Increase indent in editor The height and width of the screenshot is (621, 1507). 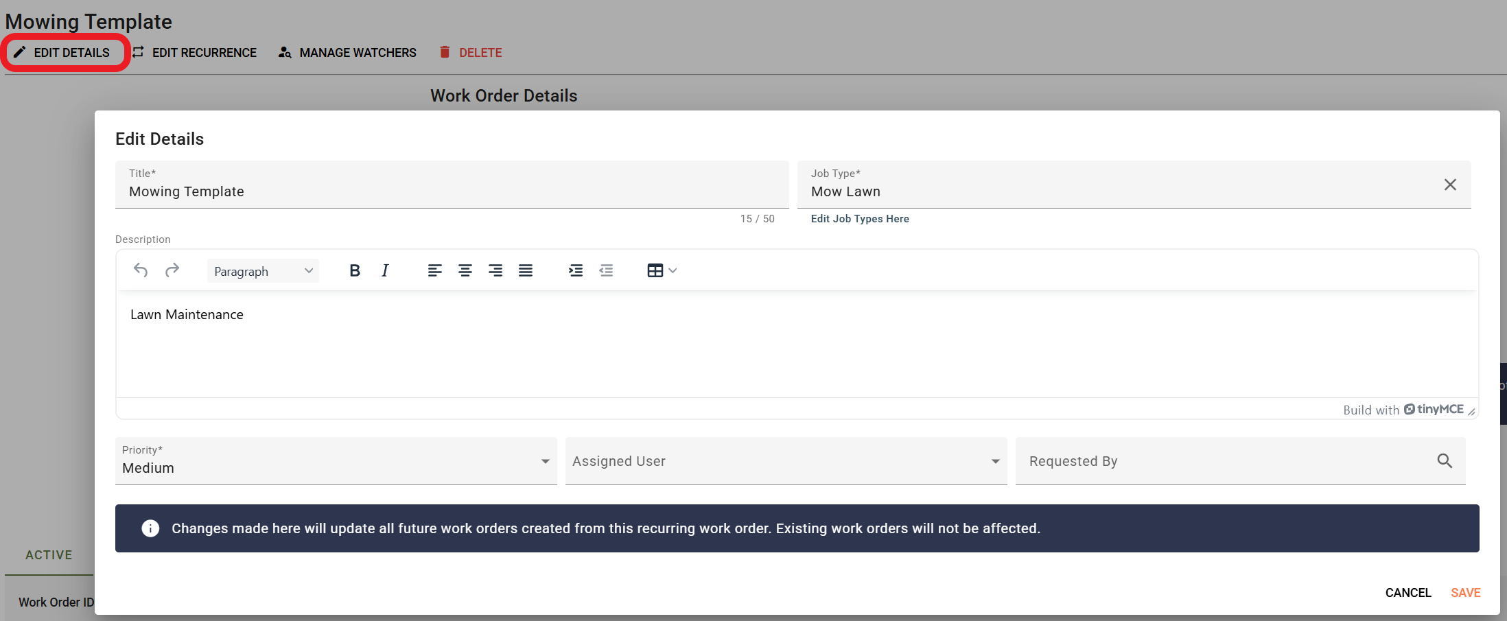coord(576,270)
